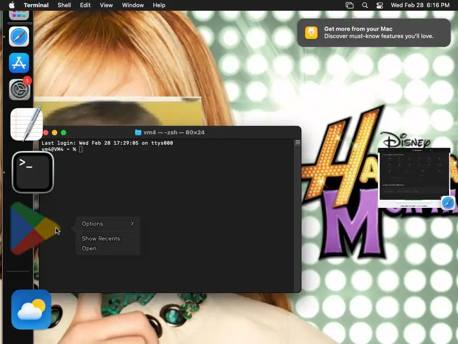The width and height of the screenshot is (458, 344).
Task: Open the 'Get more from your Mac' notification
Action: 374,32
